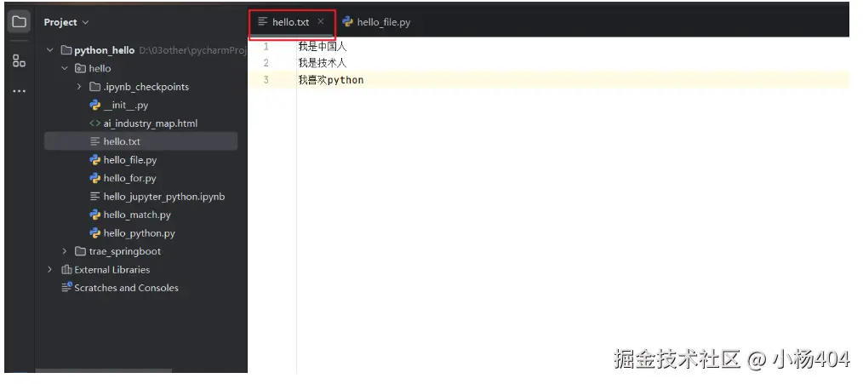
Task: Open the Structure tool window icon
Action: point(19,60)
